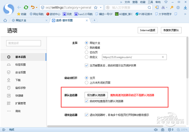Image resolution: width=189 pixels, height=132 pixels.
Task: Click the chat bubble more-tools icon
Action: [x=178, y=8]
